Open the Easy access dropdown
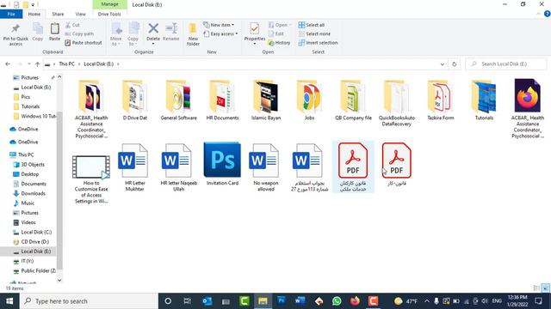551x309 pixels. [x=220, y=34]
